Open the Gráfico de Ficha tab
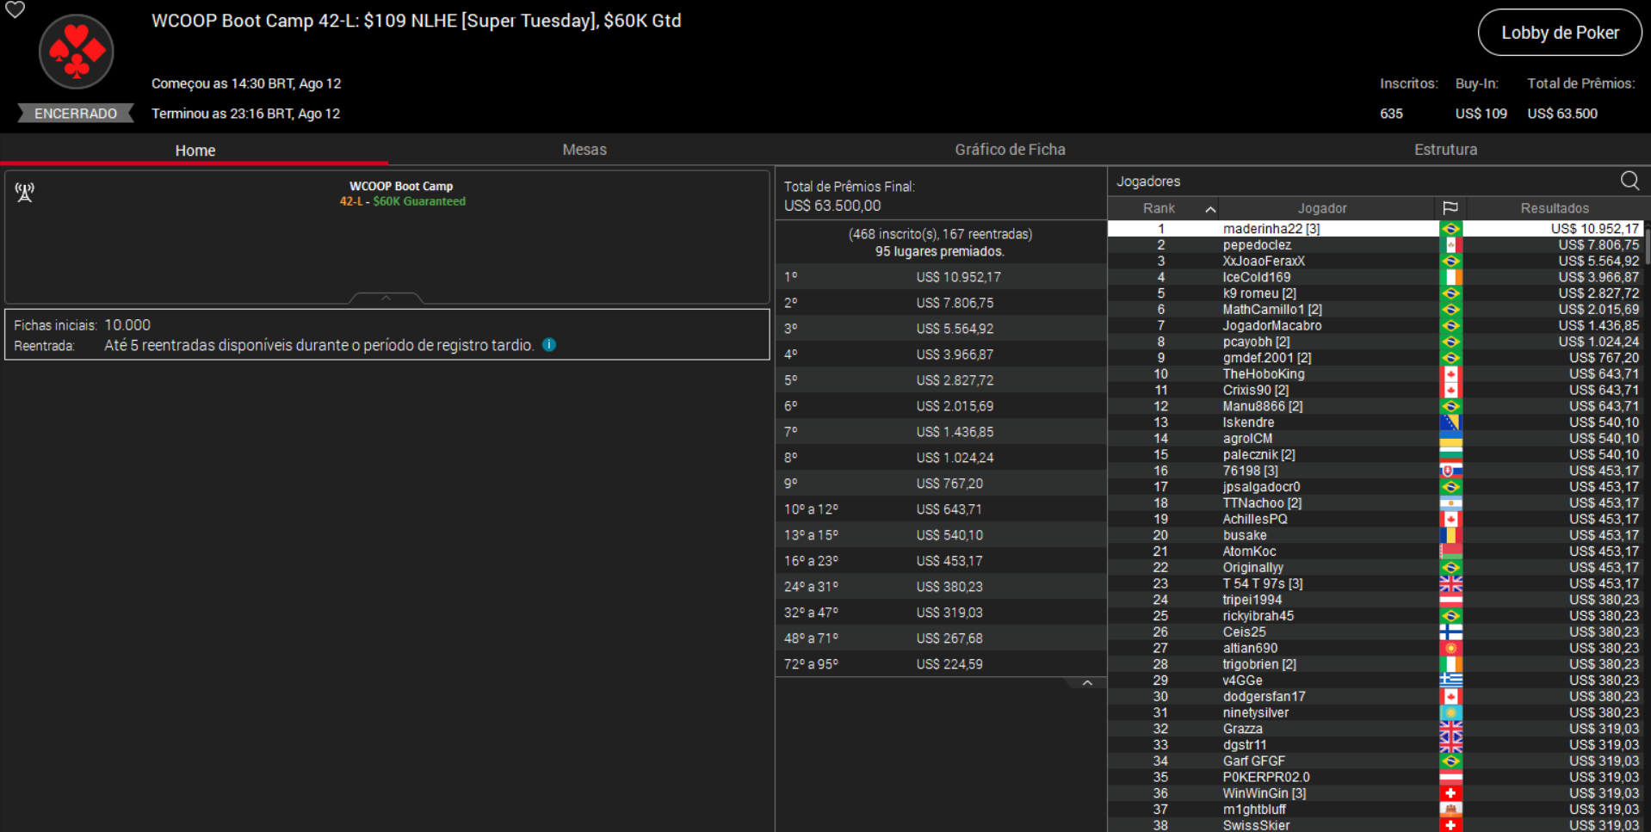The height and width of the screenshot is (832, 1651). click(1010, 150)
